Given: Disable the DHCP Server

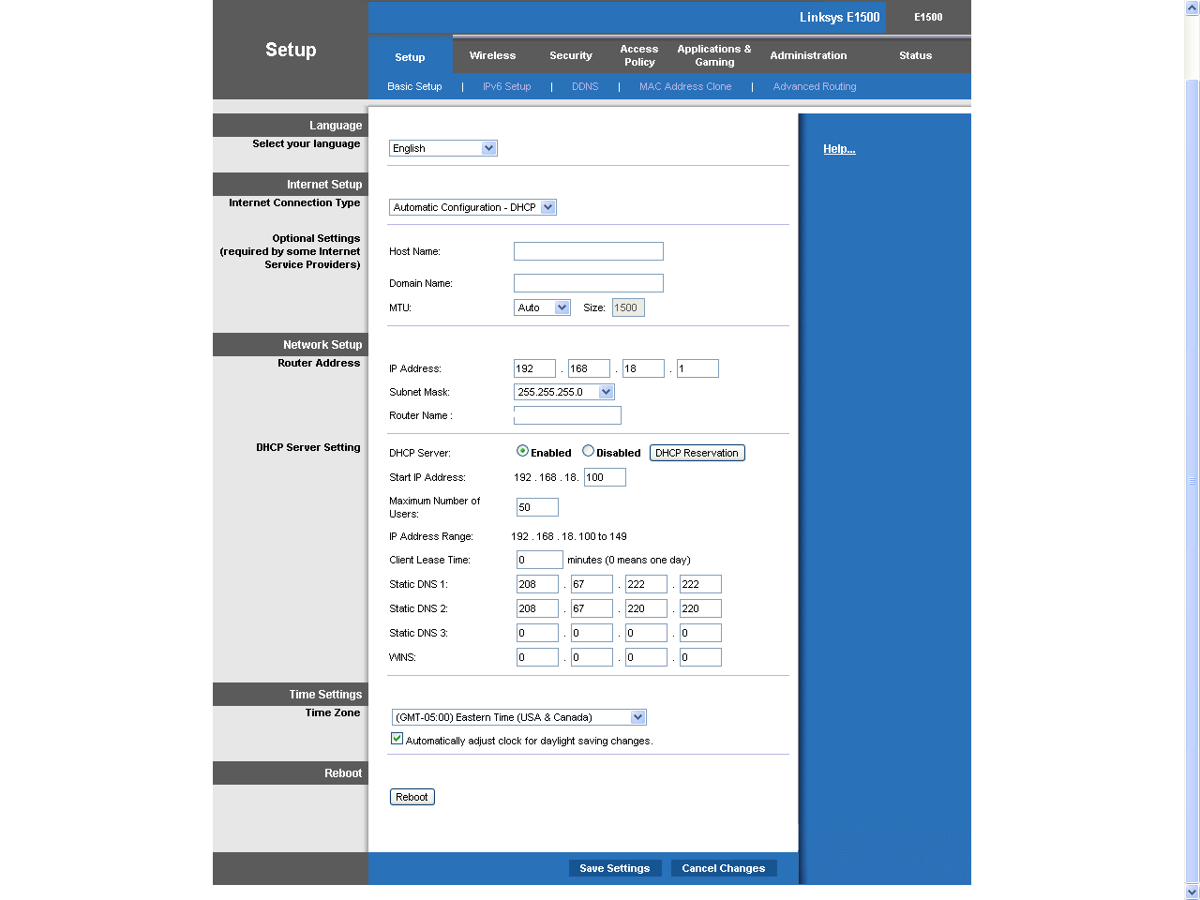Looking at the screenshot, I should [x=586, y=452].
